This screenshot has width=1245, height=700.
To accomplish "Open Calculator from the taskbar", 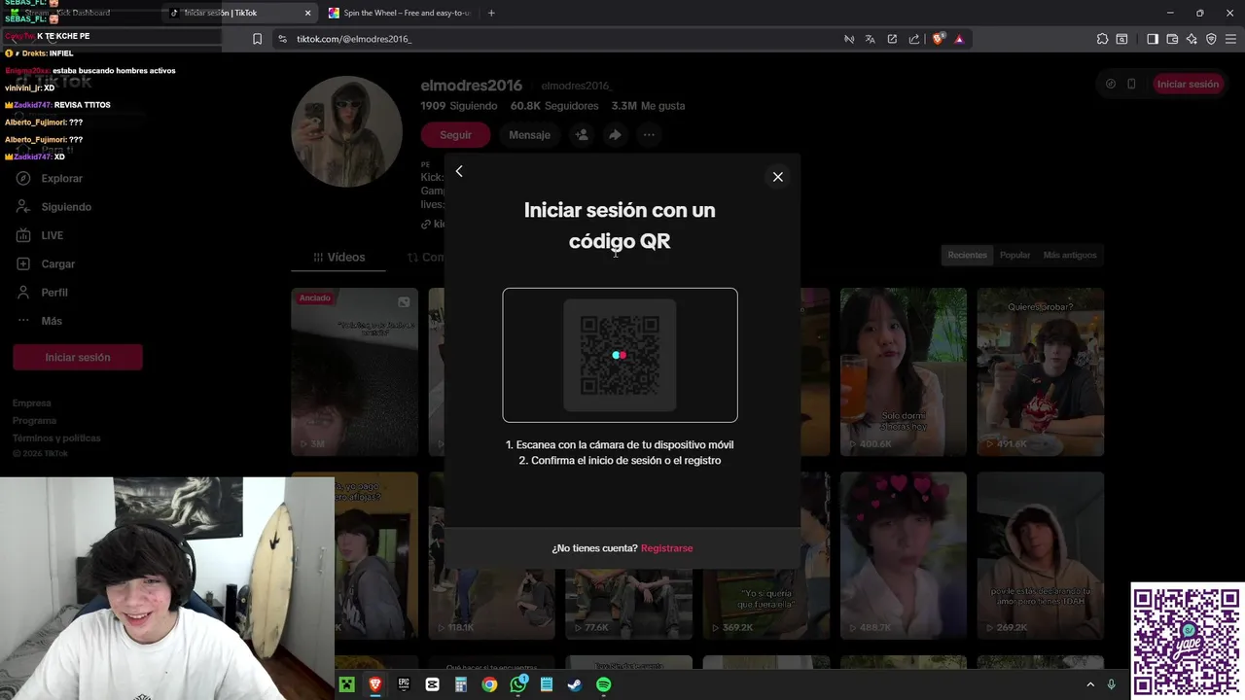I will pos(461,684).
